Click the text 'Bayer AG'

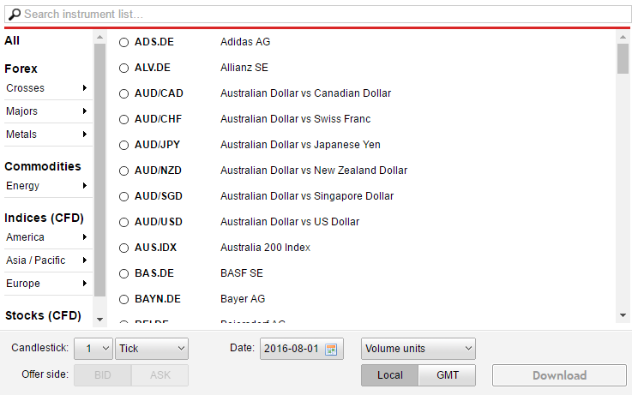pos(243,299)
